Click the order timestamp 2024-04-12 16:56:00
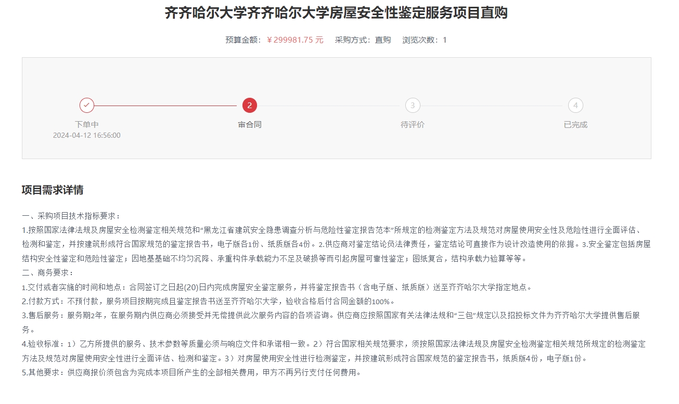Viewport: 679px width, 404px height. pos(87,135)
